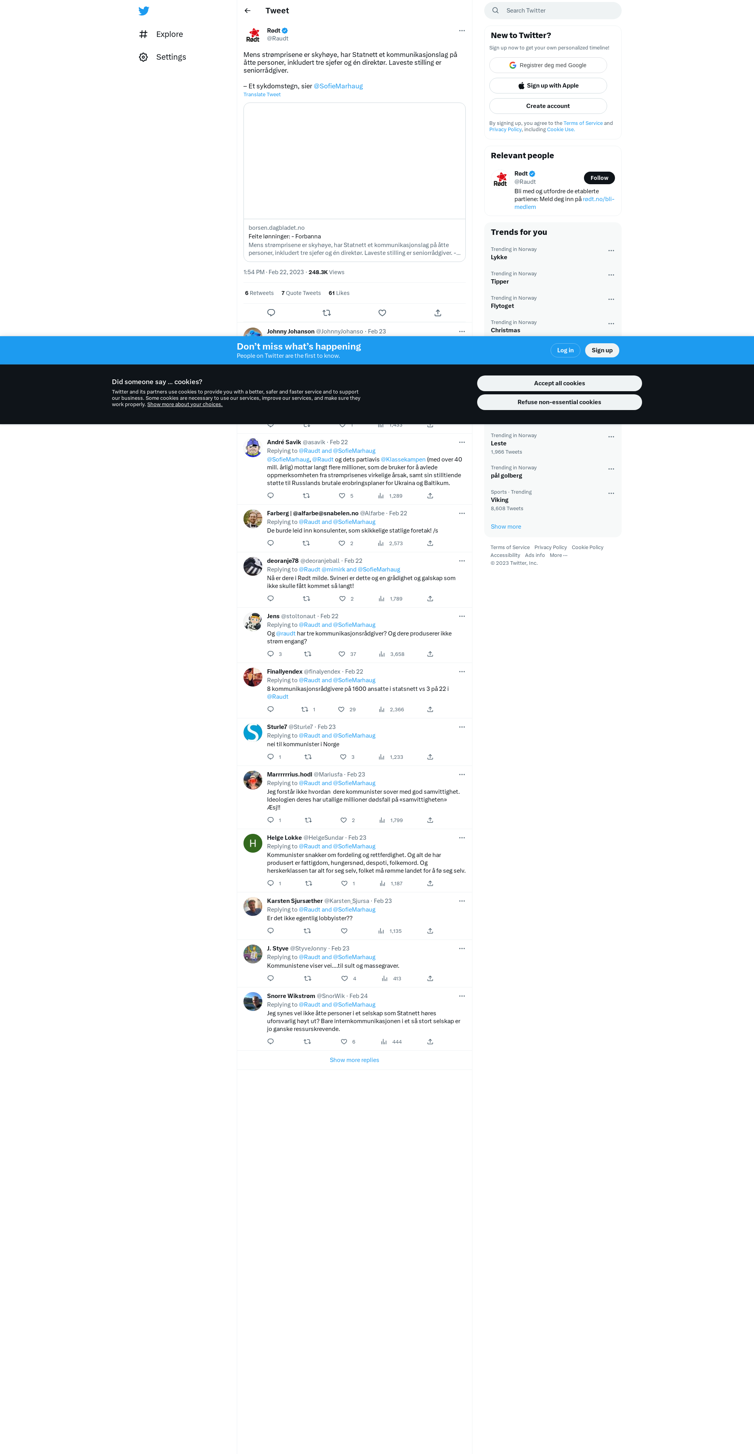Open options for Leste trend
Image resolution: width=754 pixels, height=1454 pixels.
(611, 437)
